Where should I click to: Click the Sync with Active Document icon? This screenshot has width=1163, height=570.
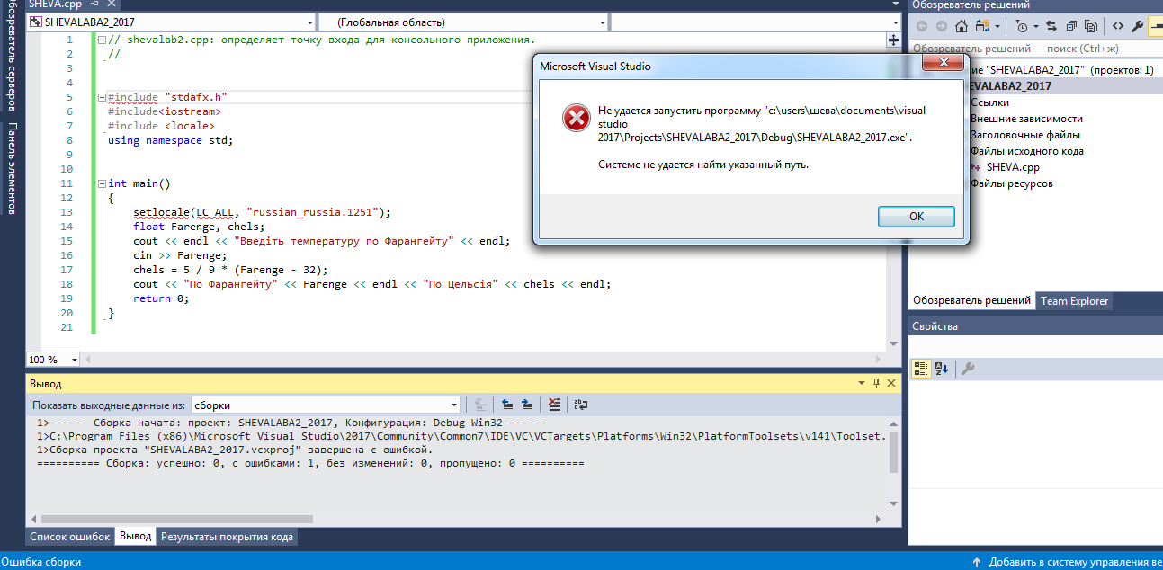[x=1051, y=26]
